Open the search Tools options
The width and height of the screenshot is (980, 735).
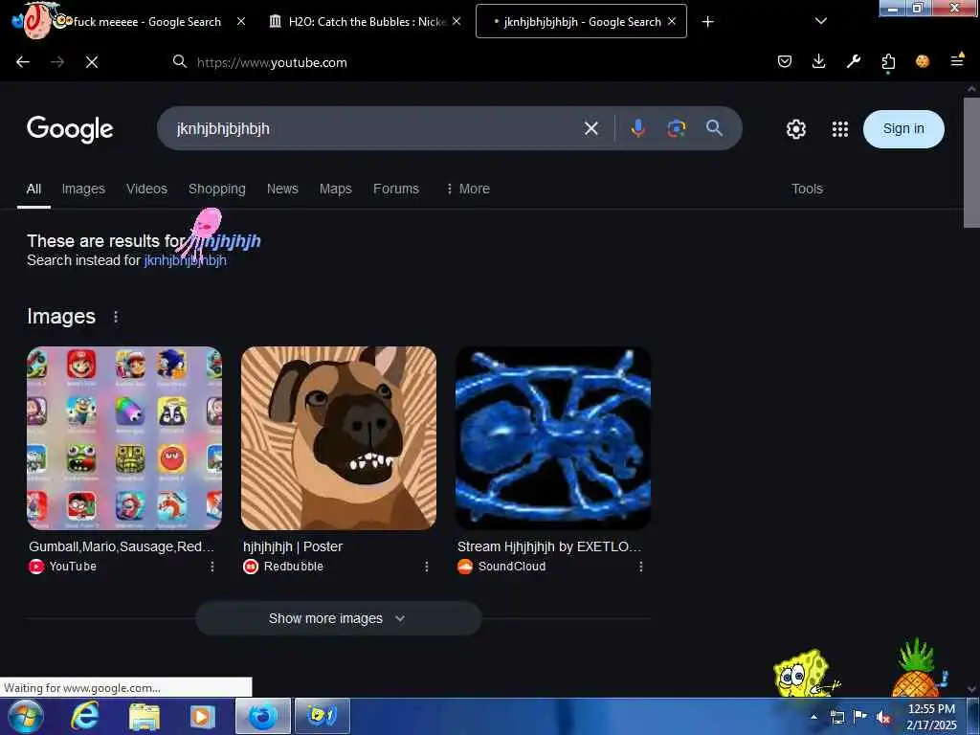pyautogui.click(x=807, y=189)
